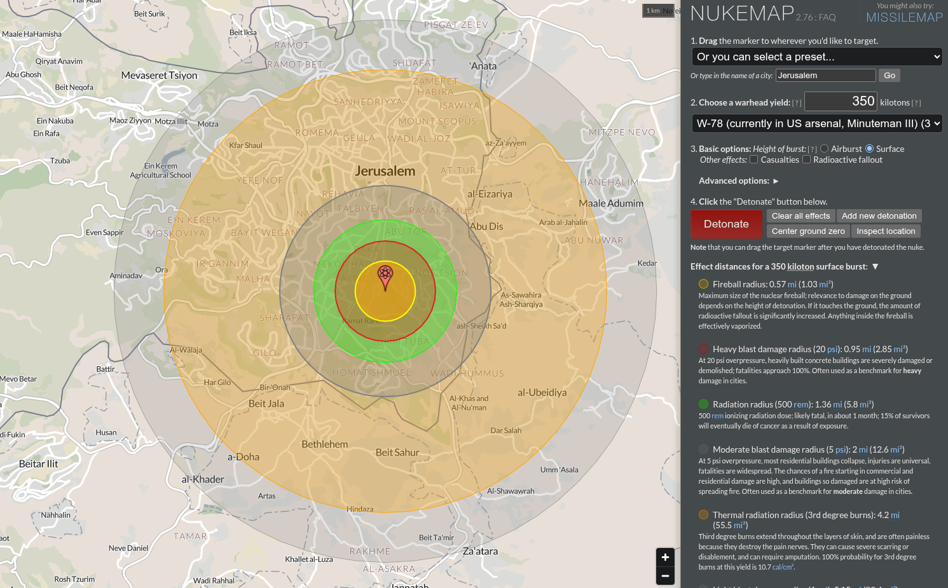Select the Airburst radio option

tap(825, 149)
